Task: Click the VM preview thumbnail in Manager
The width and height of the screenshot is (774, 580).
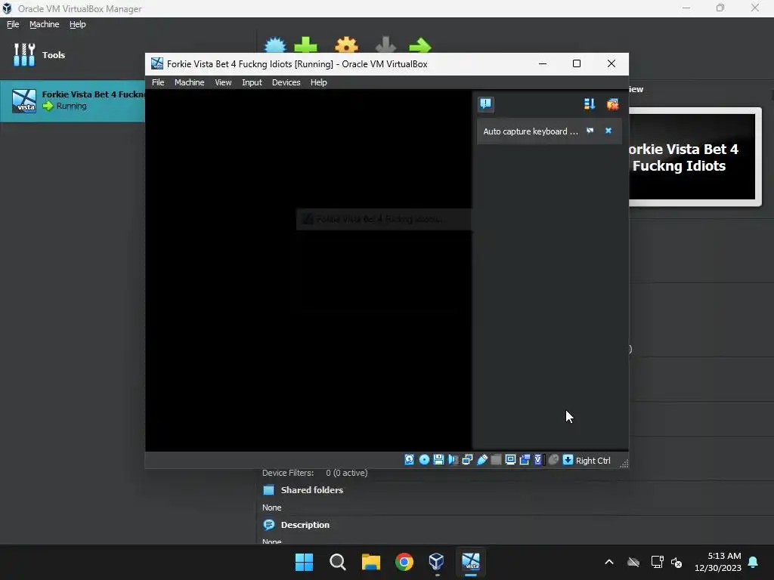Action: click(x=692, y=157)
